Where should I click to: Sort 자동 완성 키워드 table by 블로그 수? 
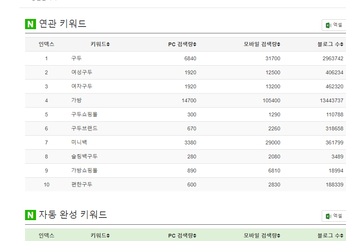pyautogui.click(x=330, y=235)
